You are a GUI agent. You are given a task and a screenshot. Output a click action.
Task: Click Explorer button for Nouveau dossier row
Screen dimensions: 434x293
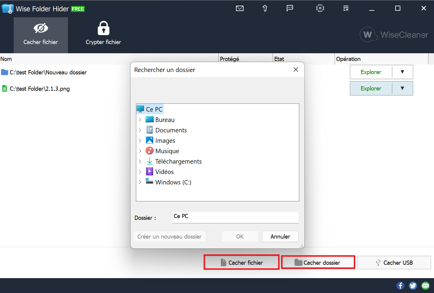tap(371, 72)
